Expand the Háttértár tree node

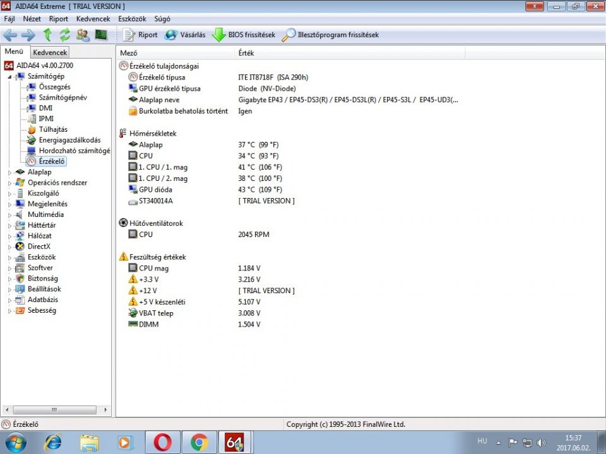[x=9, y=226]
